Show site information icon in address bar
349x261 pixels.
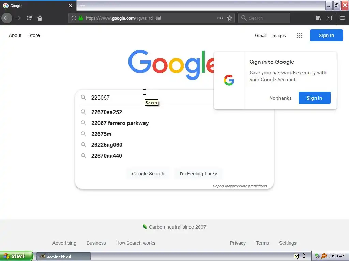pos(74,18)
